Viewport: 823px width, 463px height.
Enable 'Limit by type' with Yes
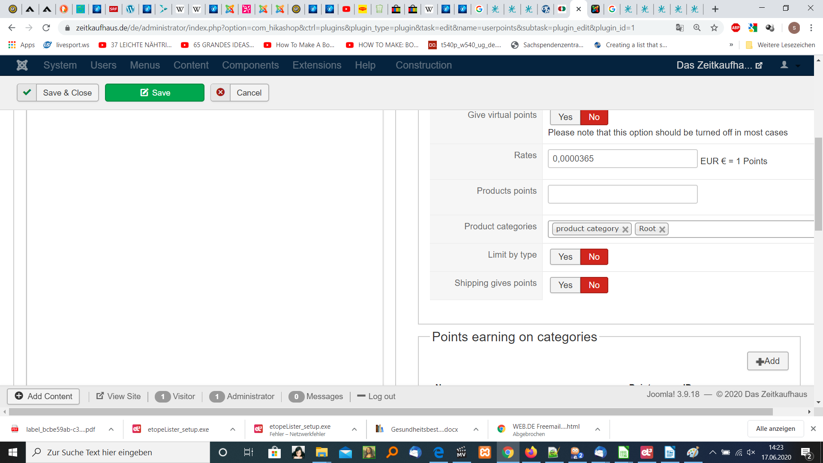pyautogui.click(x=565, y=257)
